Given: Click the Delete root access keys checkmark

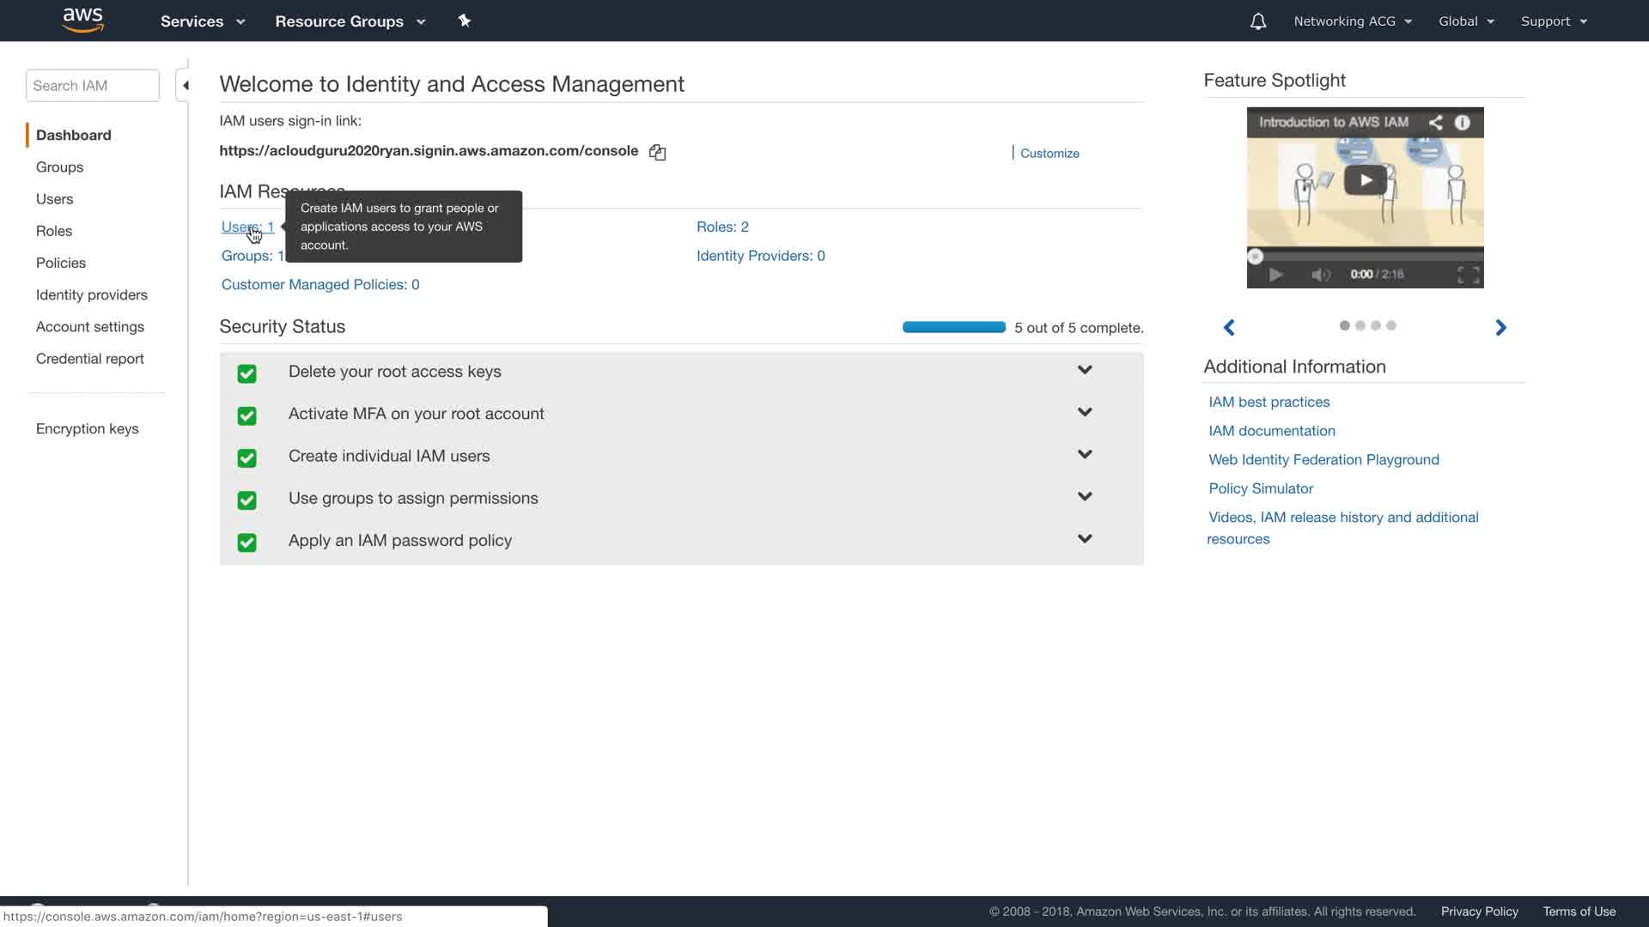Looking at the screenshot, I should tap(246, 373).
